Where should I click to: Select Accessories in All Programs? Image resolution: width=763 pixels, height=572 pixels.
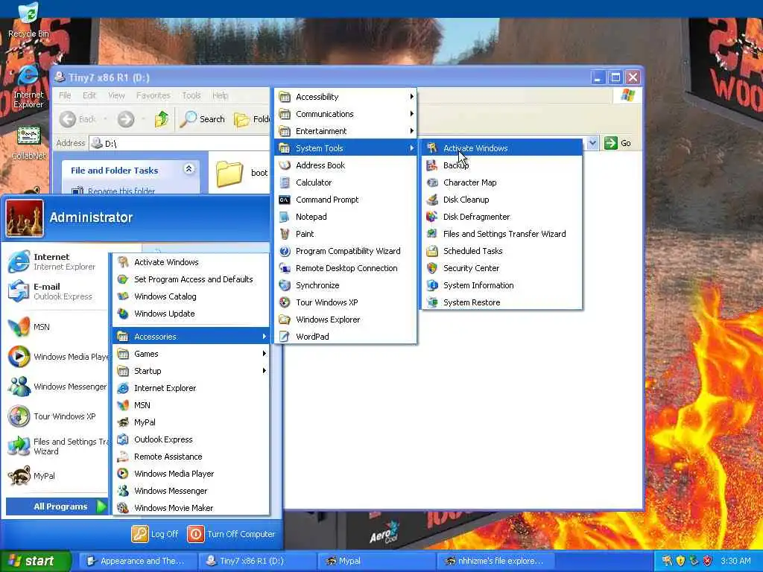[191, 337]
